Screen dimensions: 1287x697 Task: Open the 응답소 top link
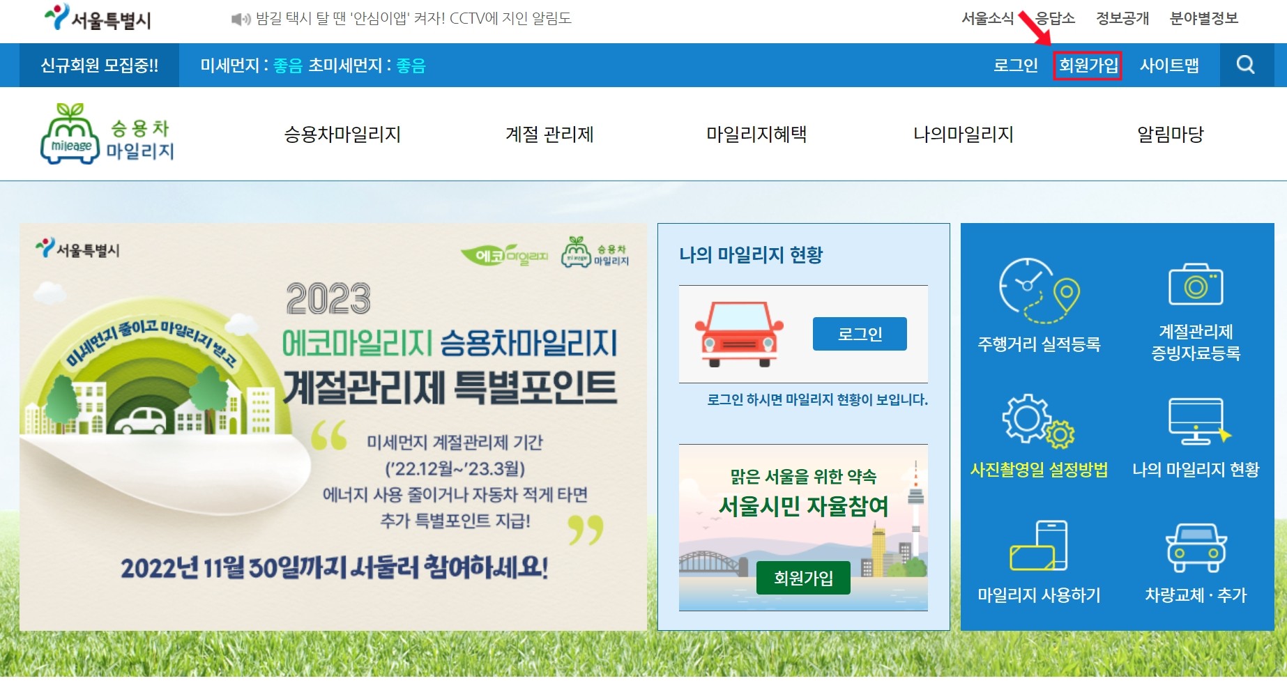click(1055, 18)
